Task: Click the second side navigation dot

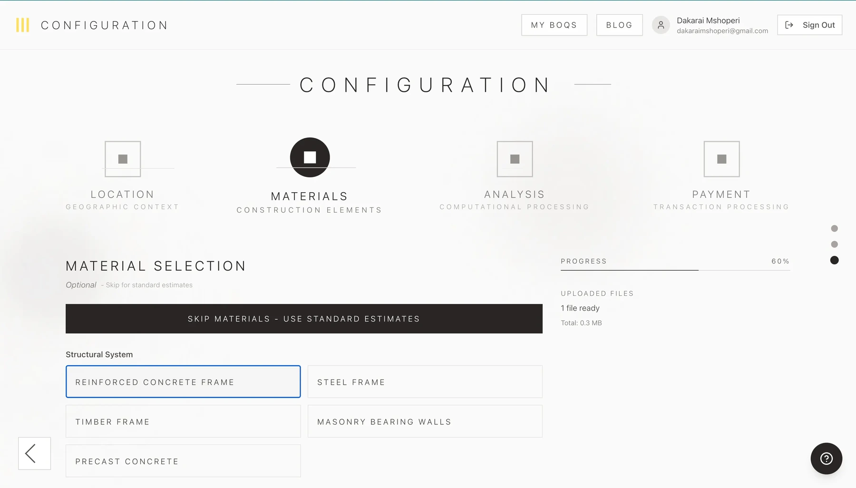Action: [834, 244]
